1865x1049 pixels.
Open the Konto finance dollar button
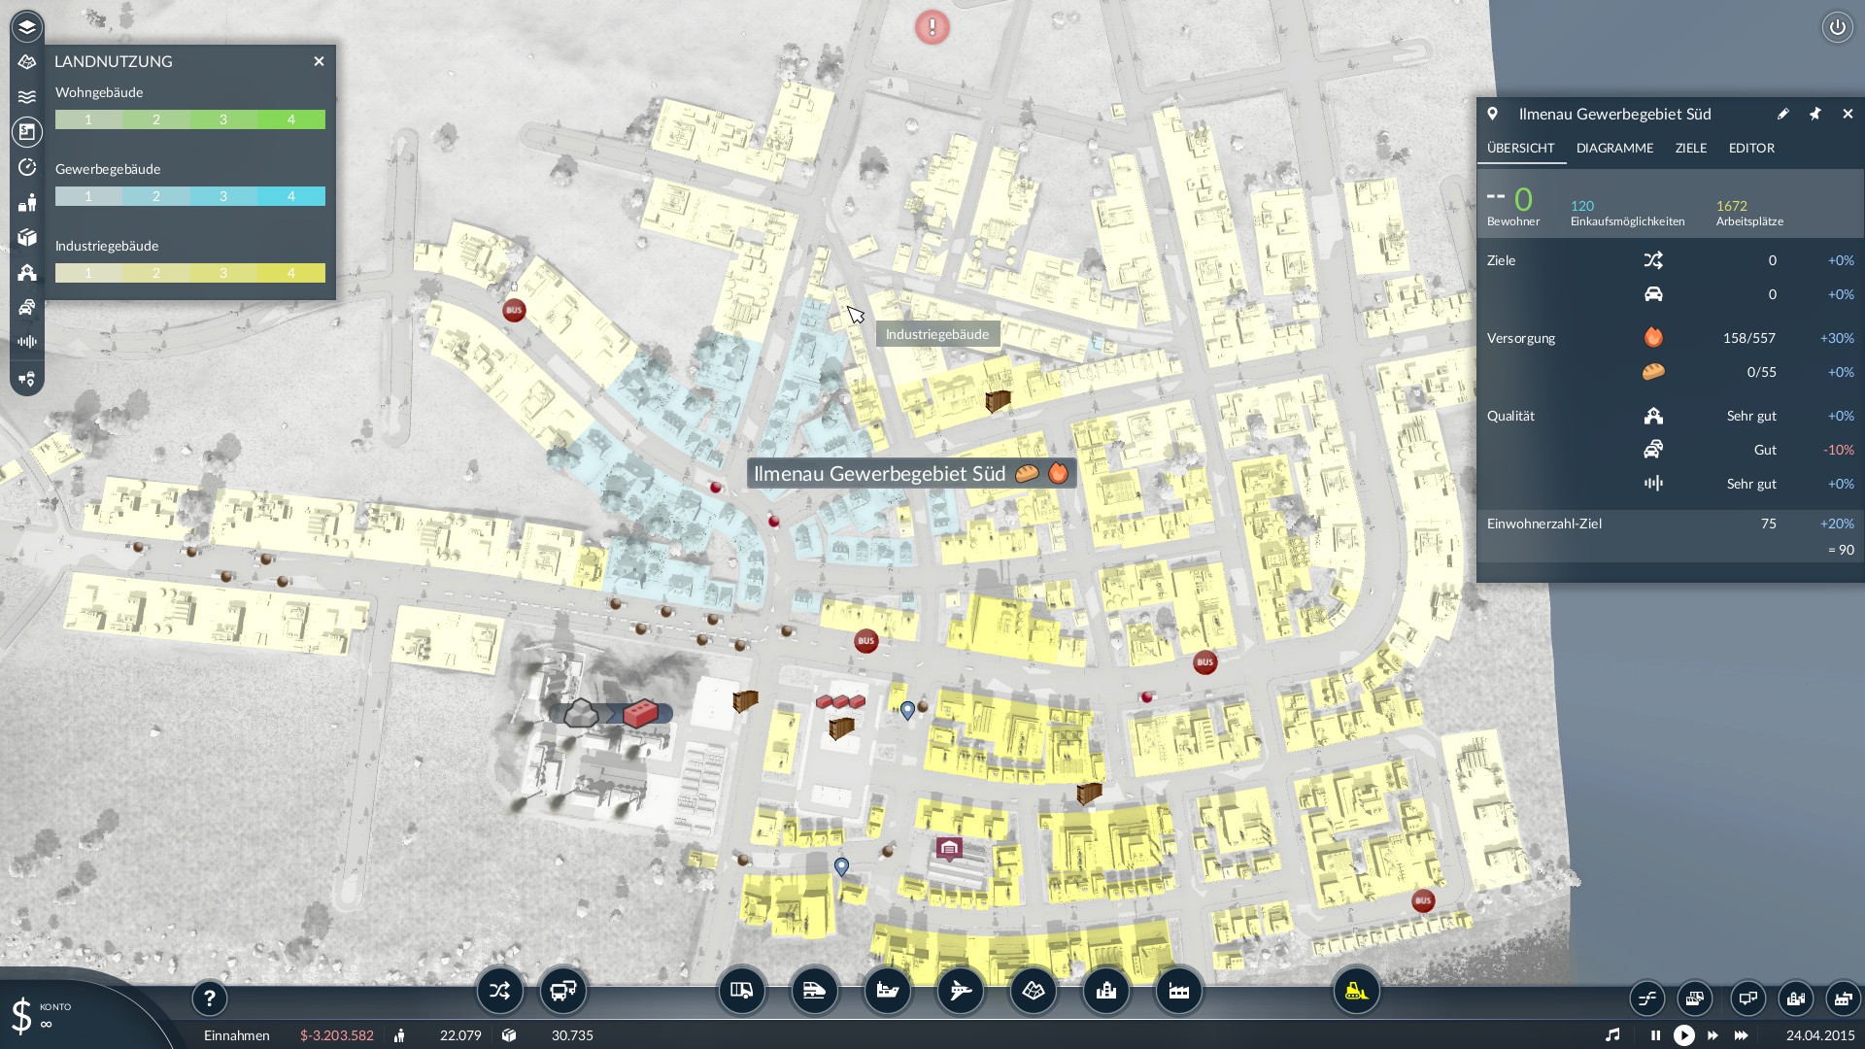pos(21,1015)
